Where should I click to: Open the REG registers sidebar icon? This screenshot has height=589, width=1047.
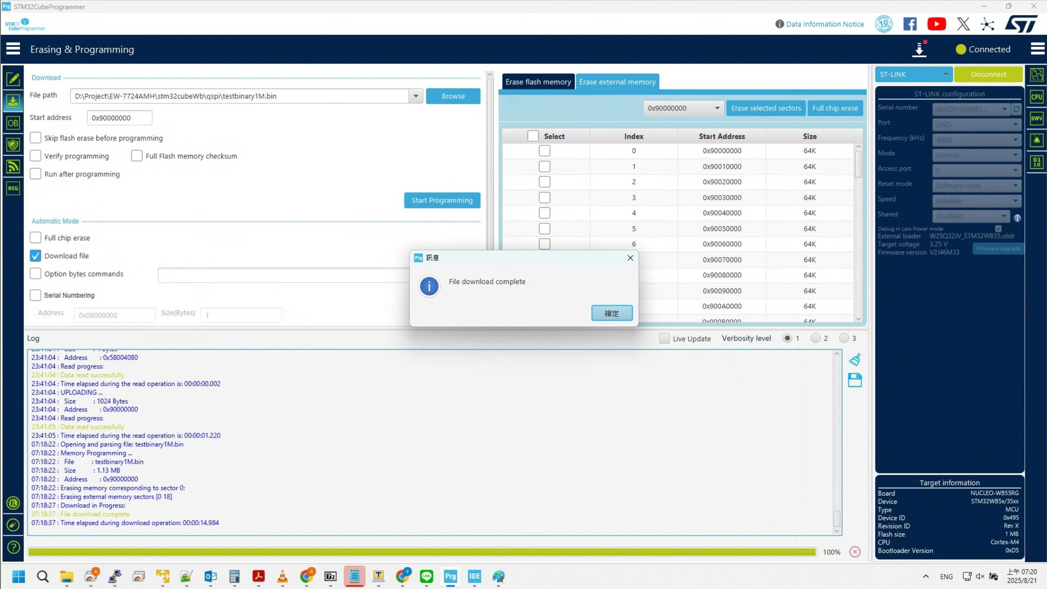[13, 188]
